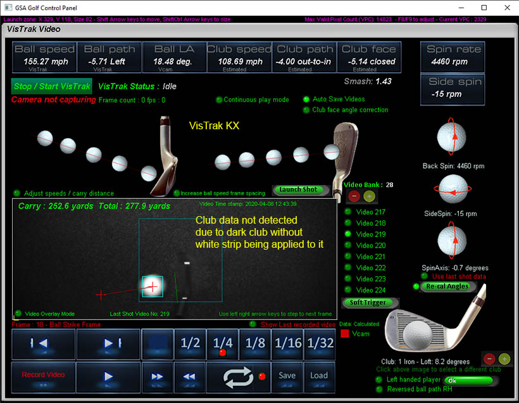Click red minus icon near club loft
This screenshot has width=519, height=403.
pos(489,359)
